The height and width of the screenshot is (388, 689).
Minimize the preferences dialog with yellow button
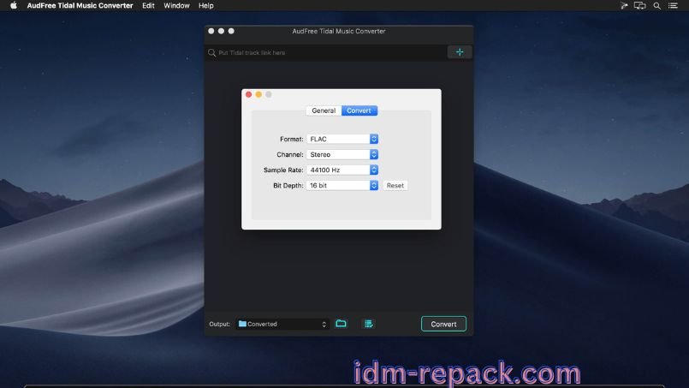pyautogui.click(x=258, y=94)
